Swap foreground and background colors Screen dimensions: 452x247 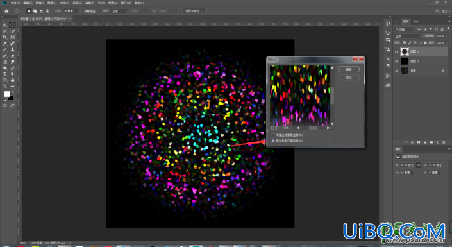(12, 92)
